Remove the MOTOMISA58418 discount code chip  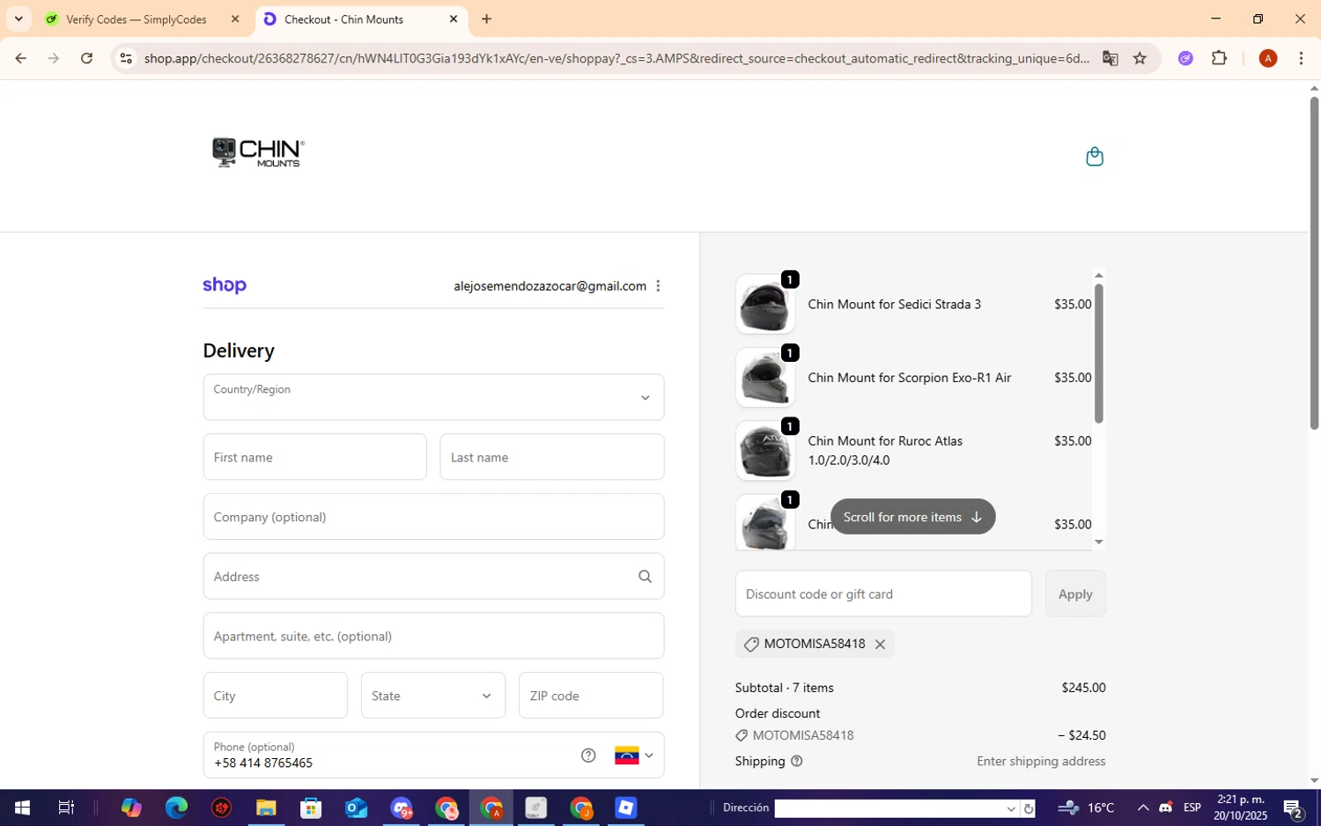click(x=880, y=644)
